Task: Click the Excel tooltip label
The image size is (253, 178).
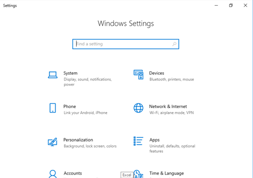Action: coord(127,175)
